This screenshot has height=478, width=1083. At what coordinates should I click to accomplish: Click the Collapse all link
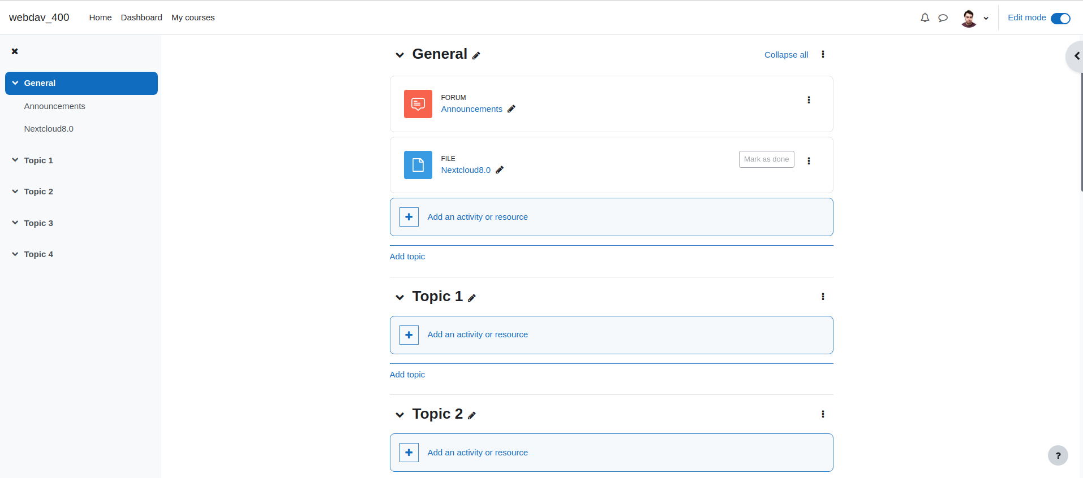(786, 55)
